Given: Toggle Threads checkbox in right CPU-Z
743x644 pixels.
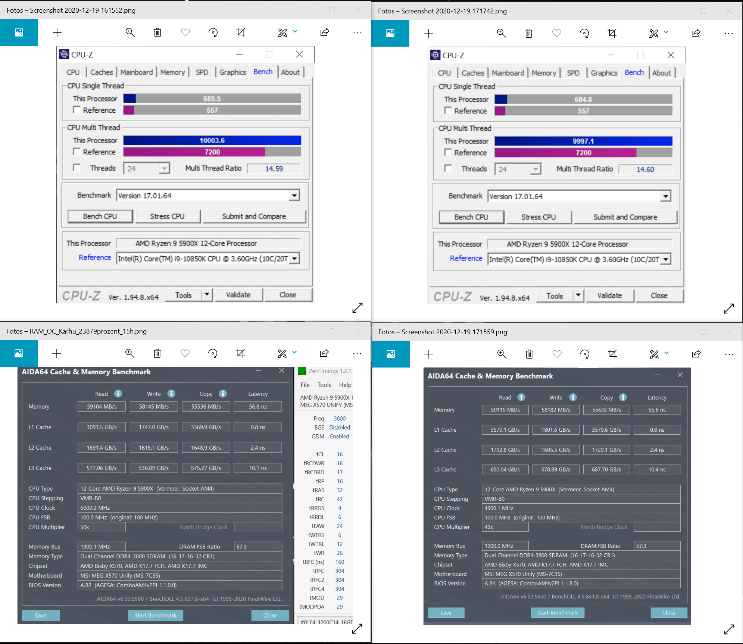Looking at the screenshot, I should click(x=448, y=168).
